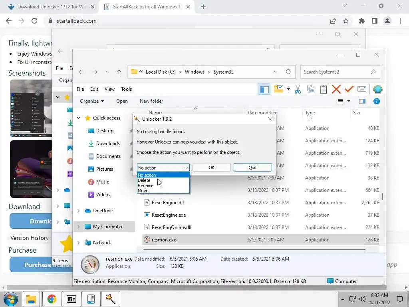Open the Chrome extensions puzzle icon
This screenshot has height=307, width=409.
coord(362,21)
